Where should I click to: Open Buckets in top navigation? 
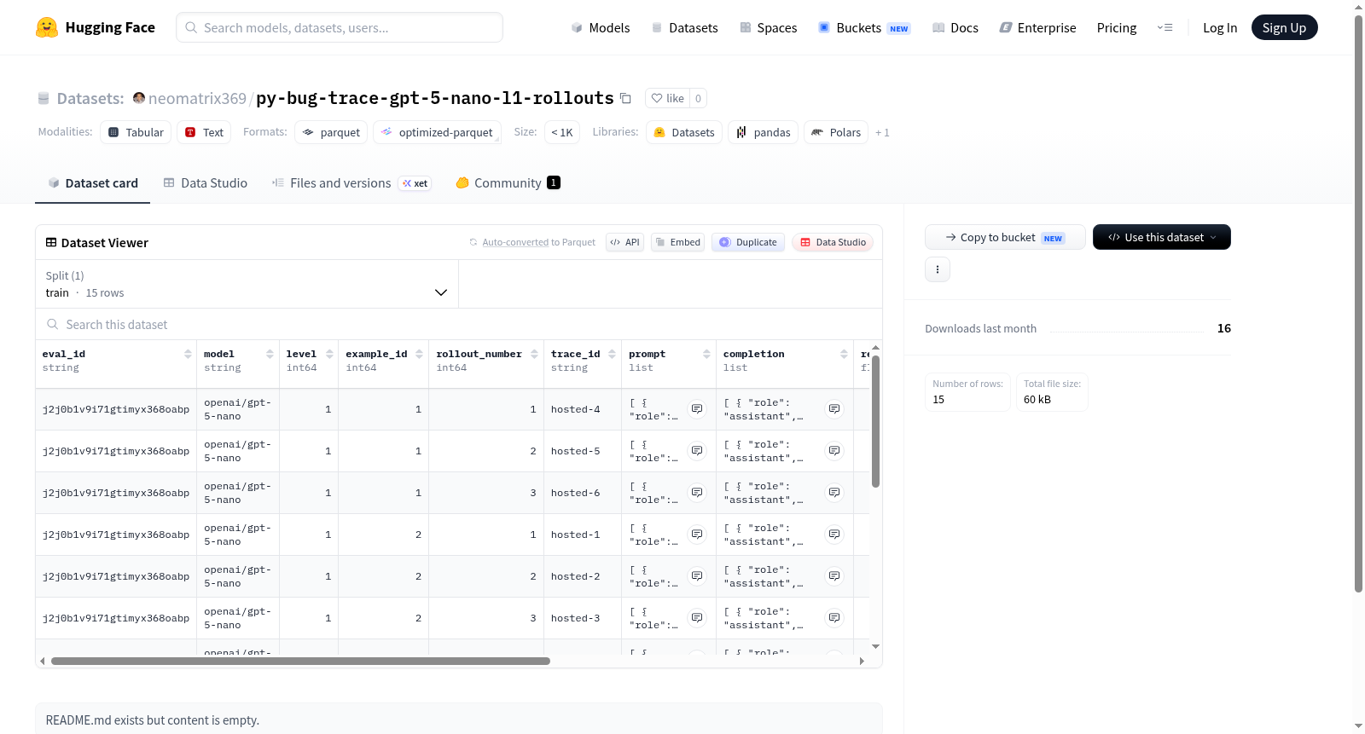[864, 27]
